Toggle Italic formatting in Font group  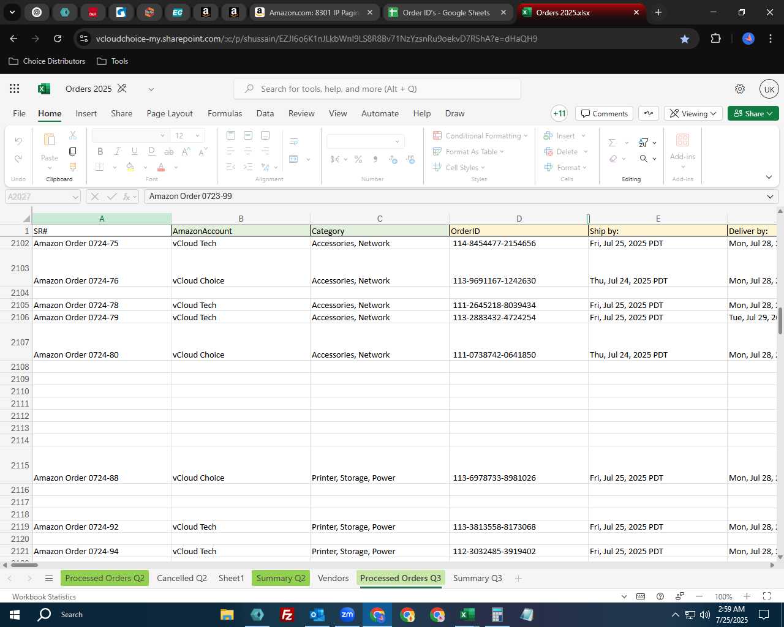pyautogui.click(x=118, y=151)
